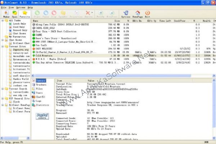This screenshot has height=144, width=216.
Task: Sort task list by Size column
Action: click(x=109, y=21)
